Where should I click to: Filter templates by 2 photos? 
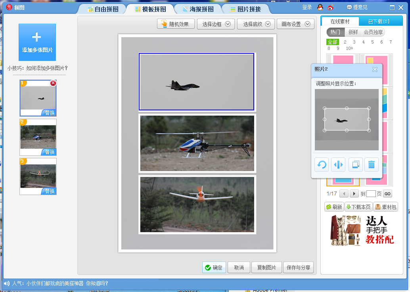tap(345, 42)
